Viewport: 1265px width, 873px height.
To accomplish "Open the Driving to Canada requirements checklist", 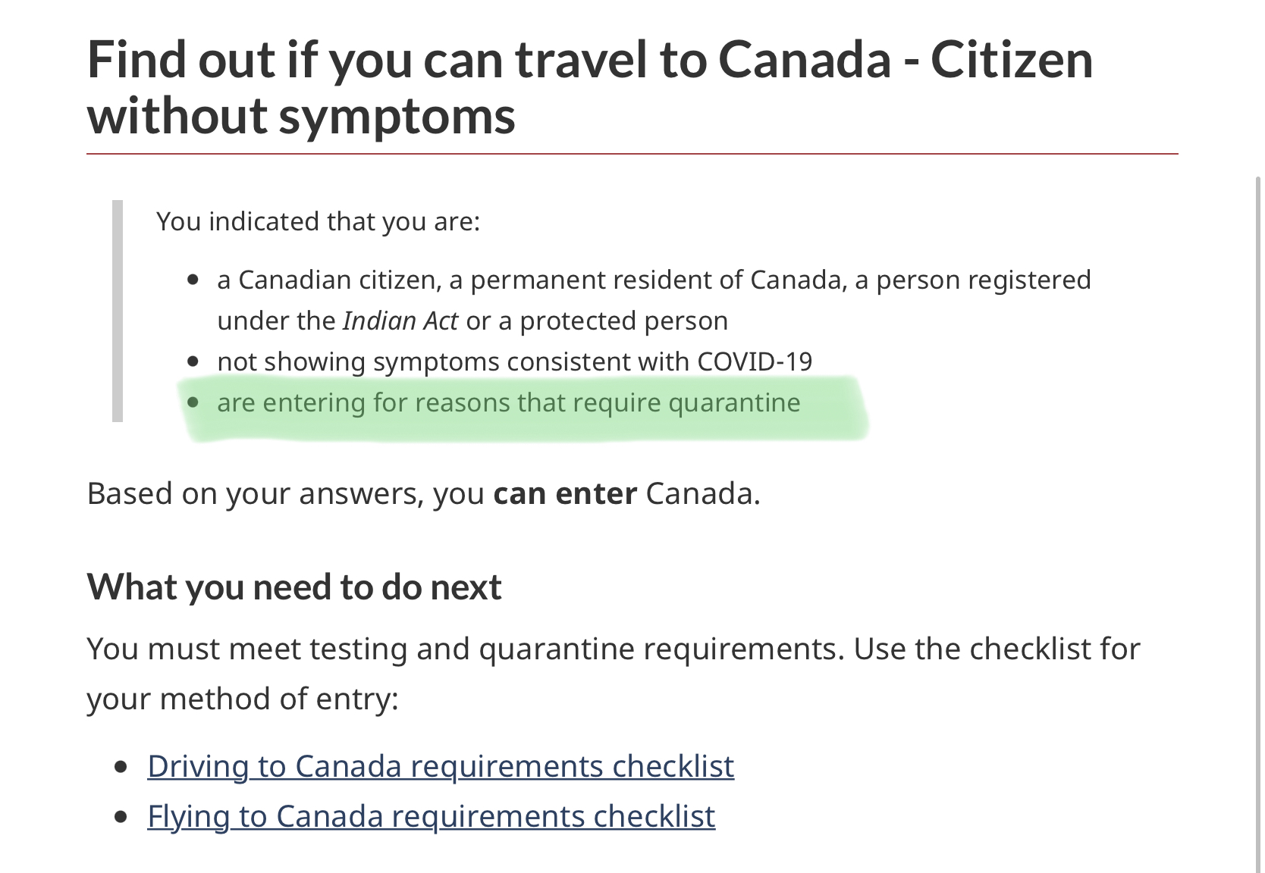I will tap(441, 766).
